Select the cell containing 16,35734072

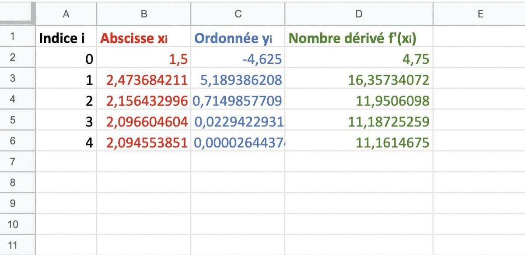click(x=359, y=79)
